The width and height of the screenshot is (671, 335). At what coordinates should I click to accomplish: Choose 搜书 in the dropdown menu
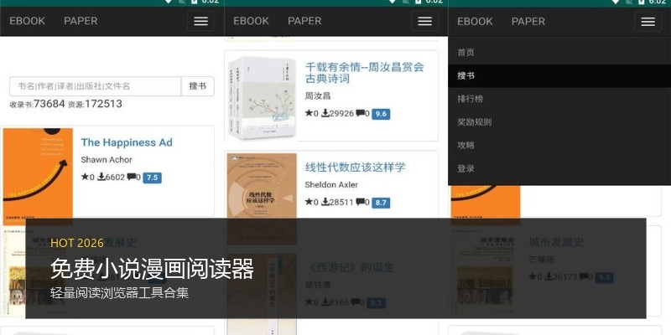pyautogui.click(x=559, y=75)
